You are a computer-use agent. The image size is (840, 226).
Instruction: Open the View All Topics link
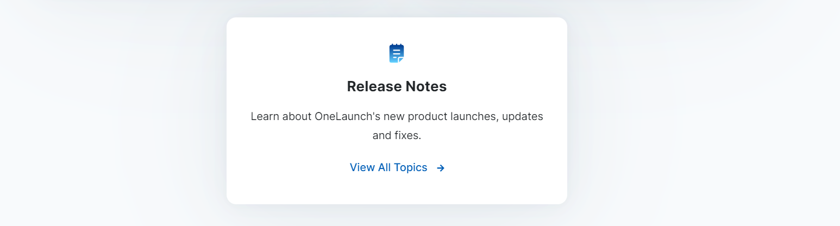click(x=397, y=167)
